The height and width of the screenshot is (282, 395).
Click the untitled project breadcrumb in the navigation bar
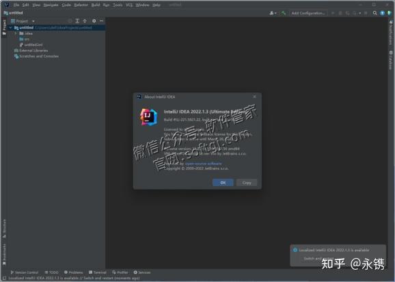(x=14, y=13)
